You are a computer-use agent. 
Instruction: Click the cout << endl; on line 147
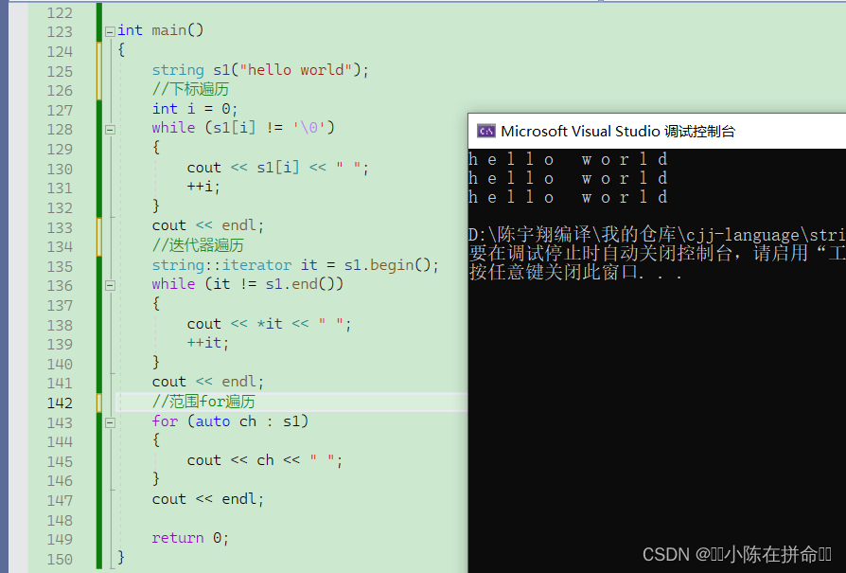point(208,499)
